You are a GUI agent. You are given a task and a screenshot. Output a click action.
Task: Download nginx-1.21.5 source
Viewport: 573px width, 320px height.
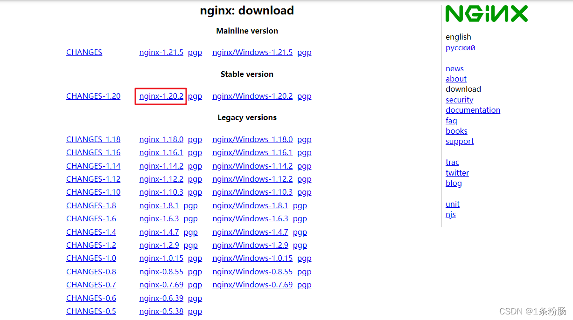click(161, 53)
